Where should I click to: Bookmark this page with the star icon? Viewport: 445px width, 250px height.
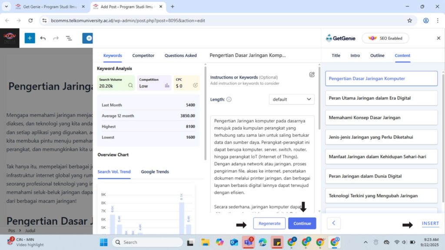(409, 20)
